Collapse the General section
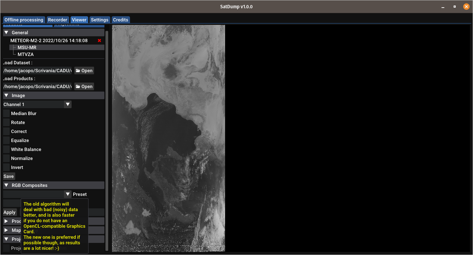This screenshot has width=473, height=255. coord(6,32)
